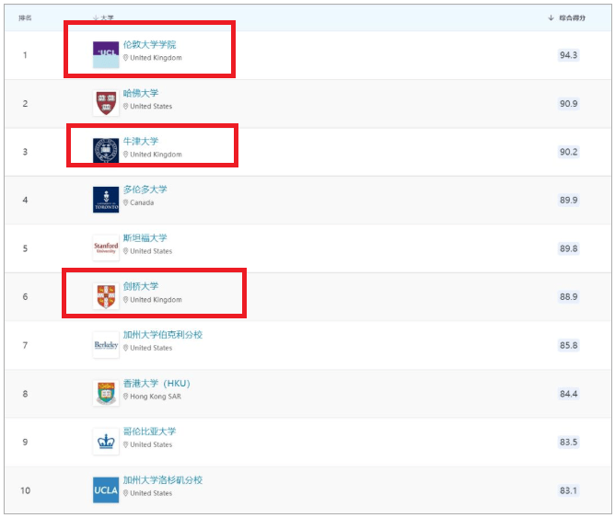
Task: Click the HKU crest logo
Action: coord(106,393)
